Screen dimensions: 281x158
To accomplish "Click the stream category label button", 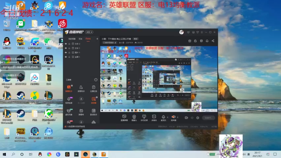I will 110,42.
